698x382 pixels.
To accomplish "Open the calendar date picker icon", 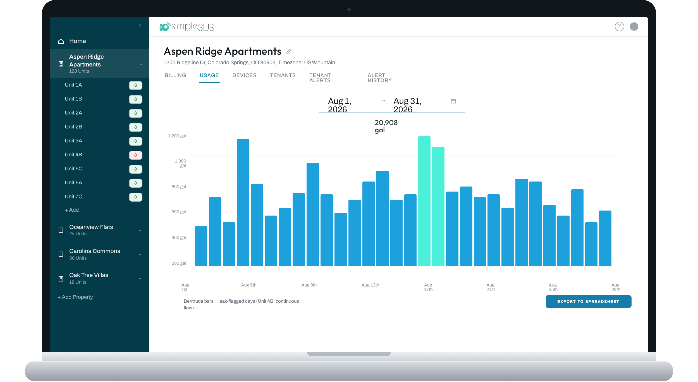I will pyautogui.click(x=453, y=101).
